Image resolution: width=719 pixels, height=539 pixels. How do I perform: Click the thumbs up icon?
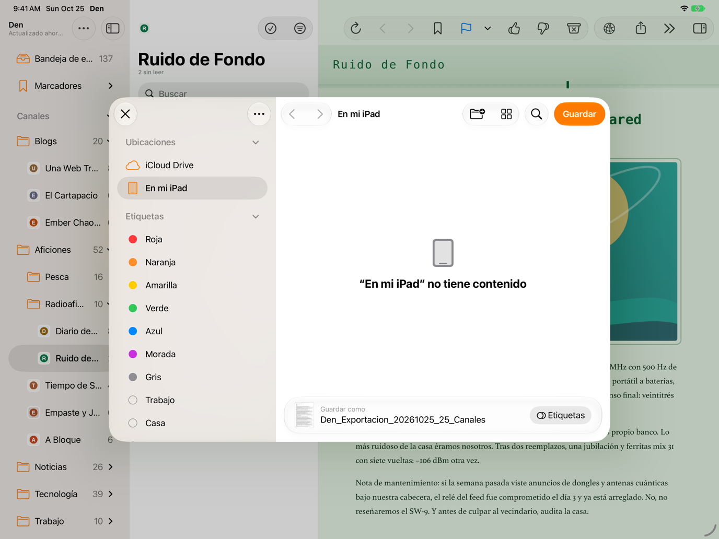click(514, 28)
